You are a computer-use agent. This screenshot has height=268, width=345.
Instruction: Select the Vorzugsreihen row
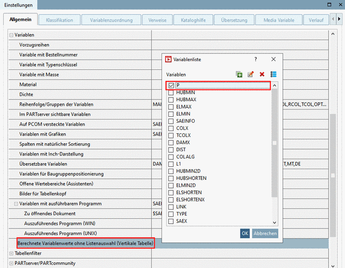tap(168, 45)
